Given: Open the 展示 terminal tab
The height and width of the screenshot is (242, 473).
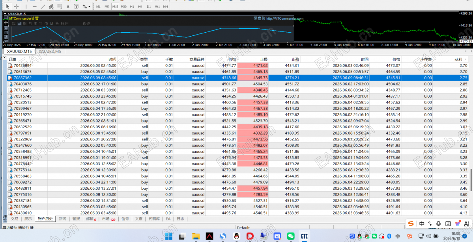Looking at the screenshot, I should coord(28,219).
